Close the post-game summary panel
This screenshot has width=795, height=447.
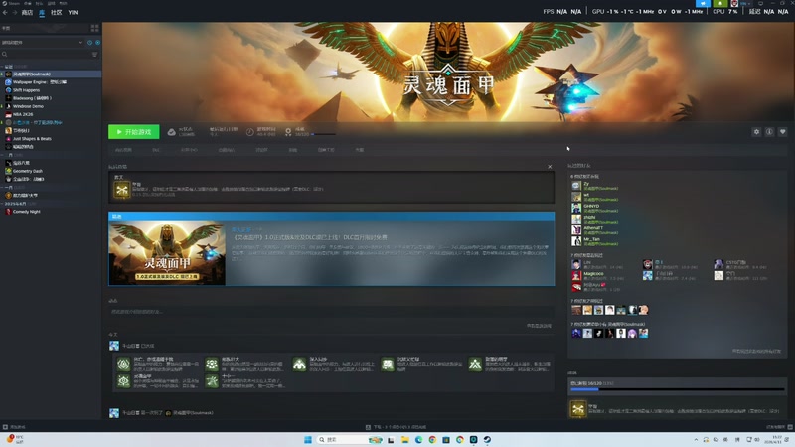point(550,167)
